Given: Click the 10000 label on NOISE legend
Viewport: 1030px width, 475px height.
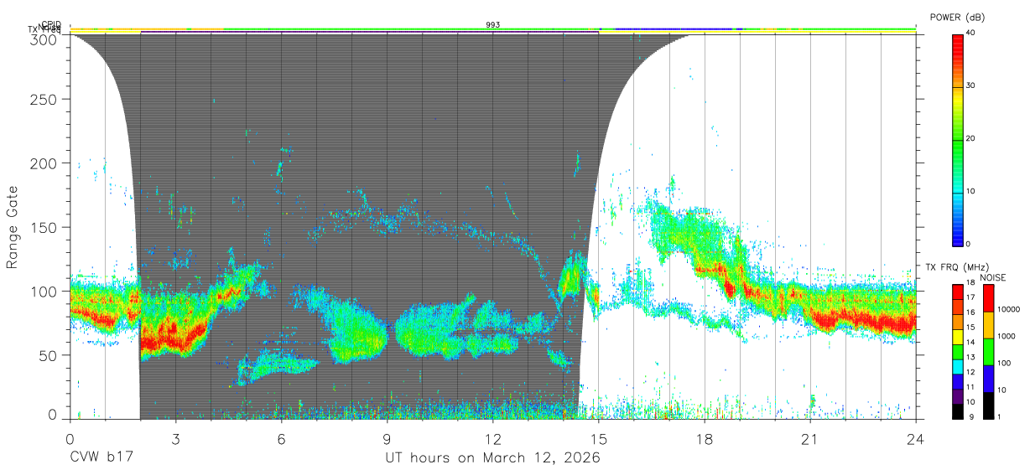Looking at the screenshot, I should 1009,309.
